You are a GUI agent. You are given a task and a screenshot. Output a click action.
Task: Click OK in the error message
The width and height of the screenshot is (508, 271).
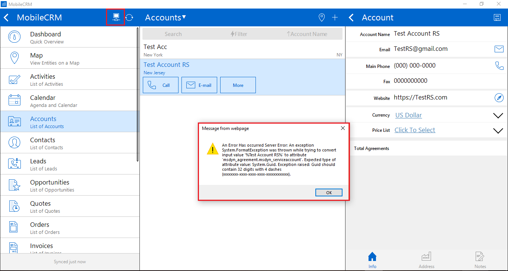pyautogui.click(x=329, y=193)
